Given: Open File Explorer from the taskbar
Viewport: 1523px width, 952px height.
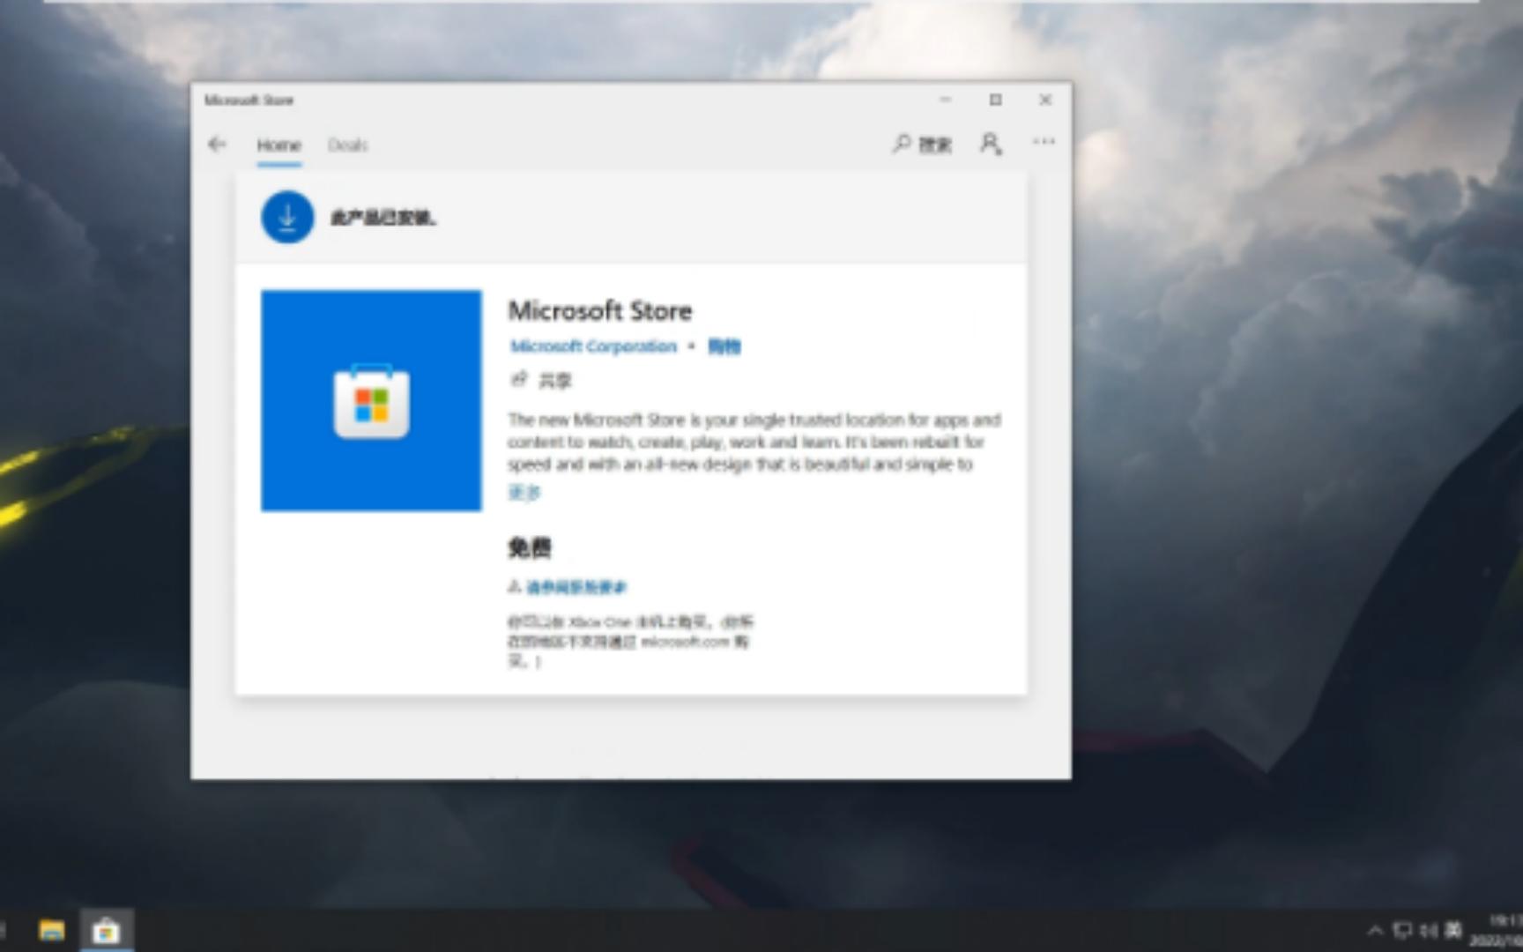Looking at the screenshot, I should [x=52, y=931].
